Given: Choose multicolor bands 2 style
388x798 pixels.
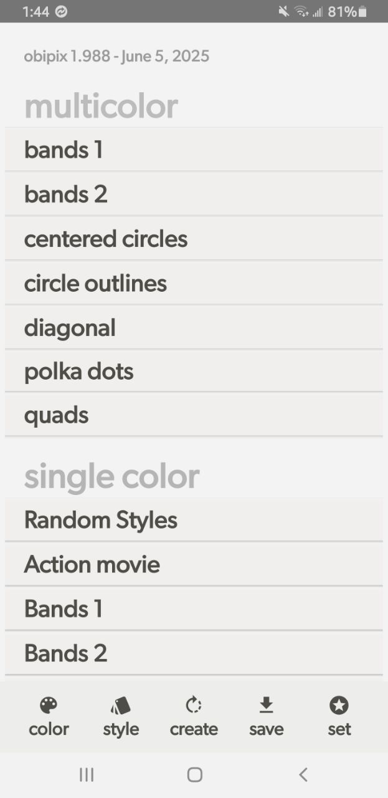Looking at the screenshot, I should [x=194, y=194].
